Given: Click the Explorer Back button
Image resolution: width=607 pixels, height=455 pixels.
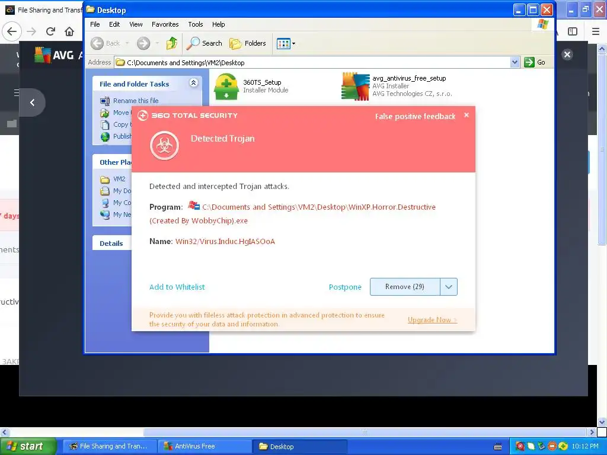Looking at the screenshot, I should pyautogui.click(x=106, y=43).
